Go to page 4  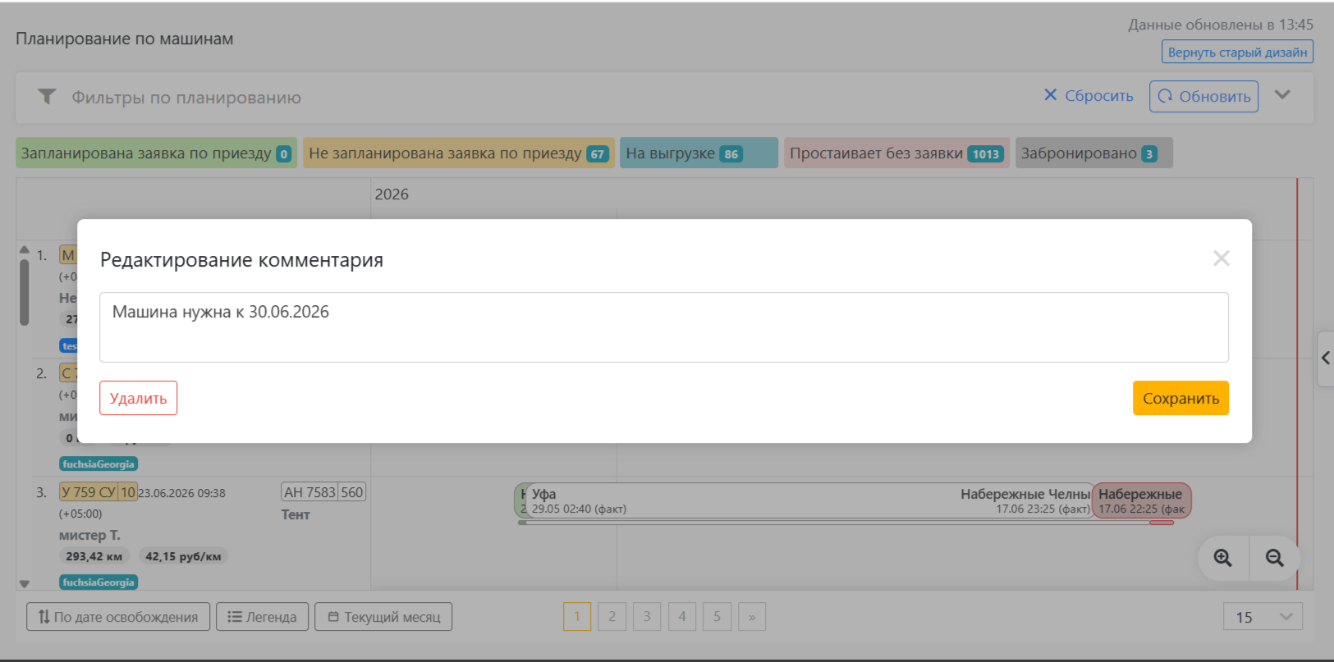point(682,617)
